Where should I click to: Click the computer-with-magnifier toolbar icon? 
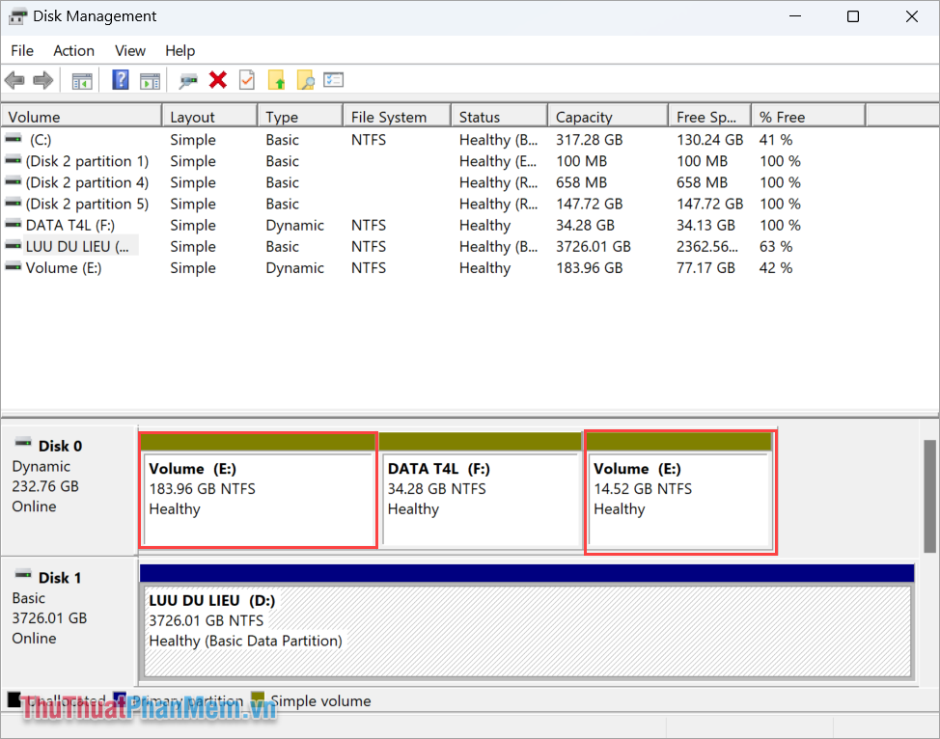coord(189,80)
